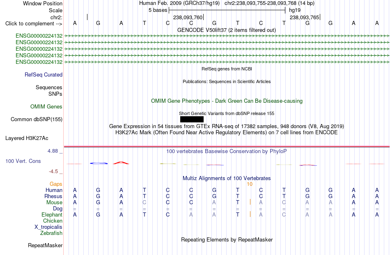Select the Mouse species label
The width and height of the screenshot is (390, 255).
54,203
